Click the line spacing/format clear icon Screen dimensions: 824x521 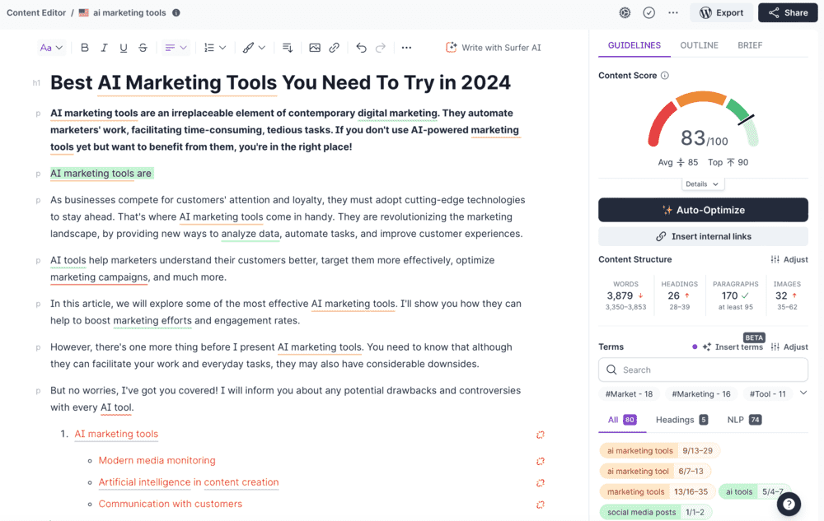[288, 48]
